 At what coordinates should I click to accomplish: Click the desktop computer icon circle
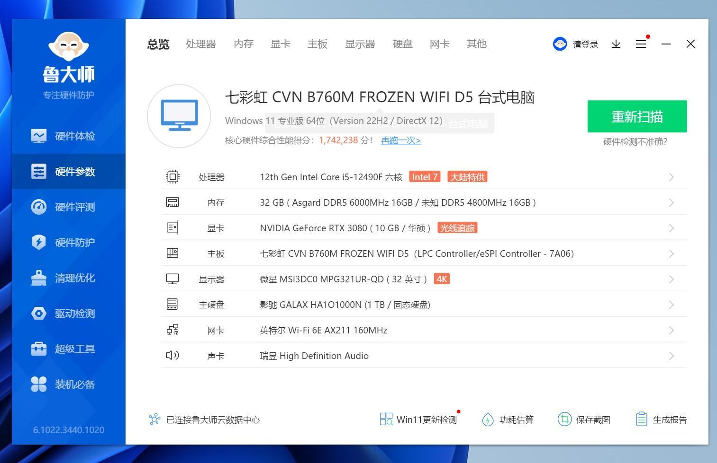click(179, 116)
